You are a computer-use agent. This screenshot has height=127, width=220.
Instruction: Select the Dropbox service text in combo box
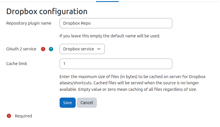point(79,49)
